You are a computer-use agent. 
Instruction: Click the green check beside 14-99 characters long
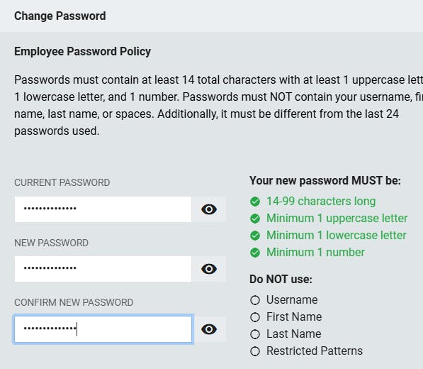255,202
